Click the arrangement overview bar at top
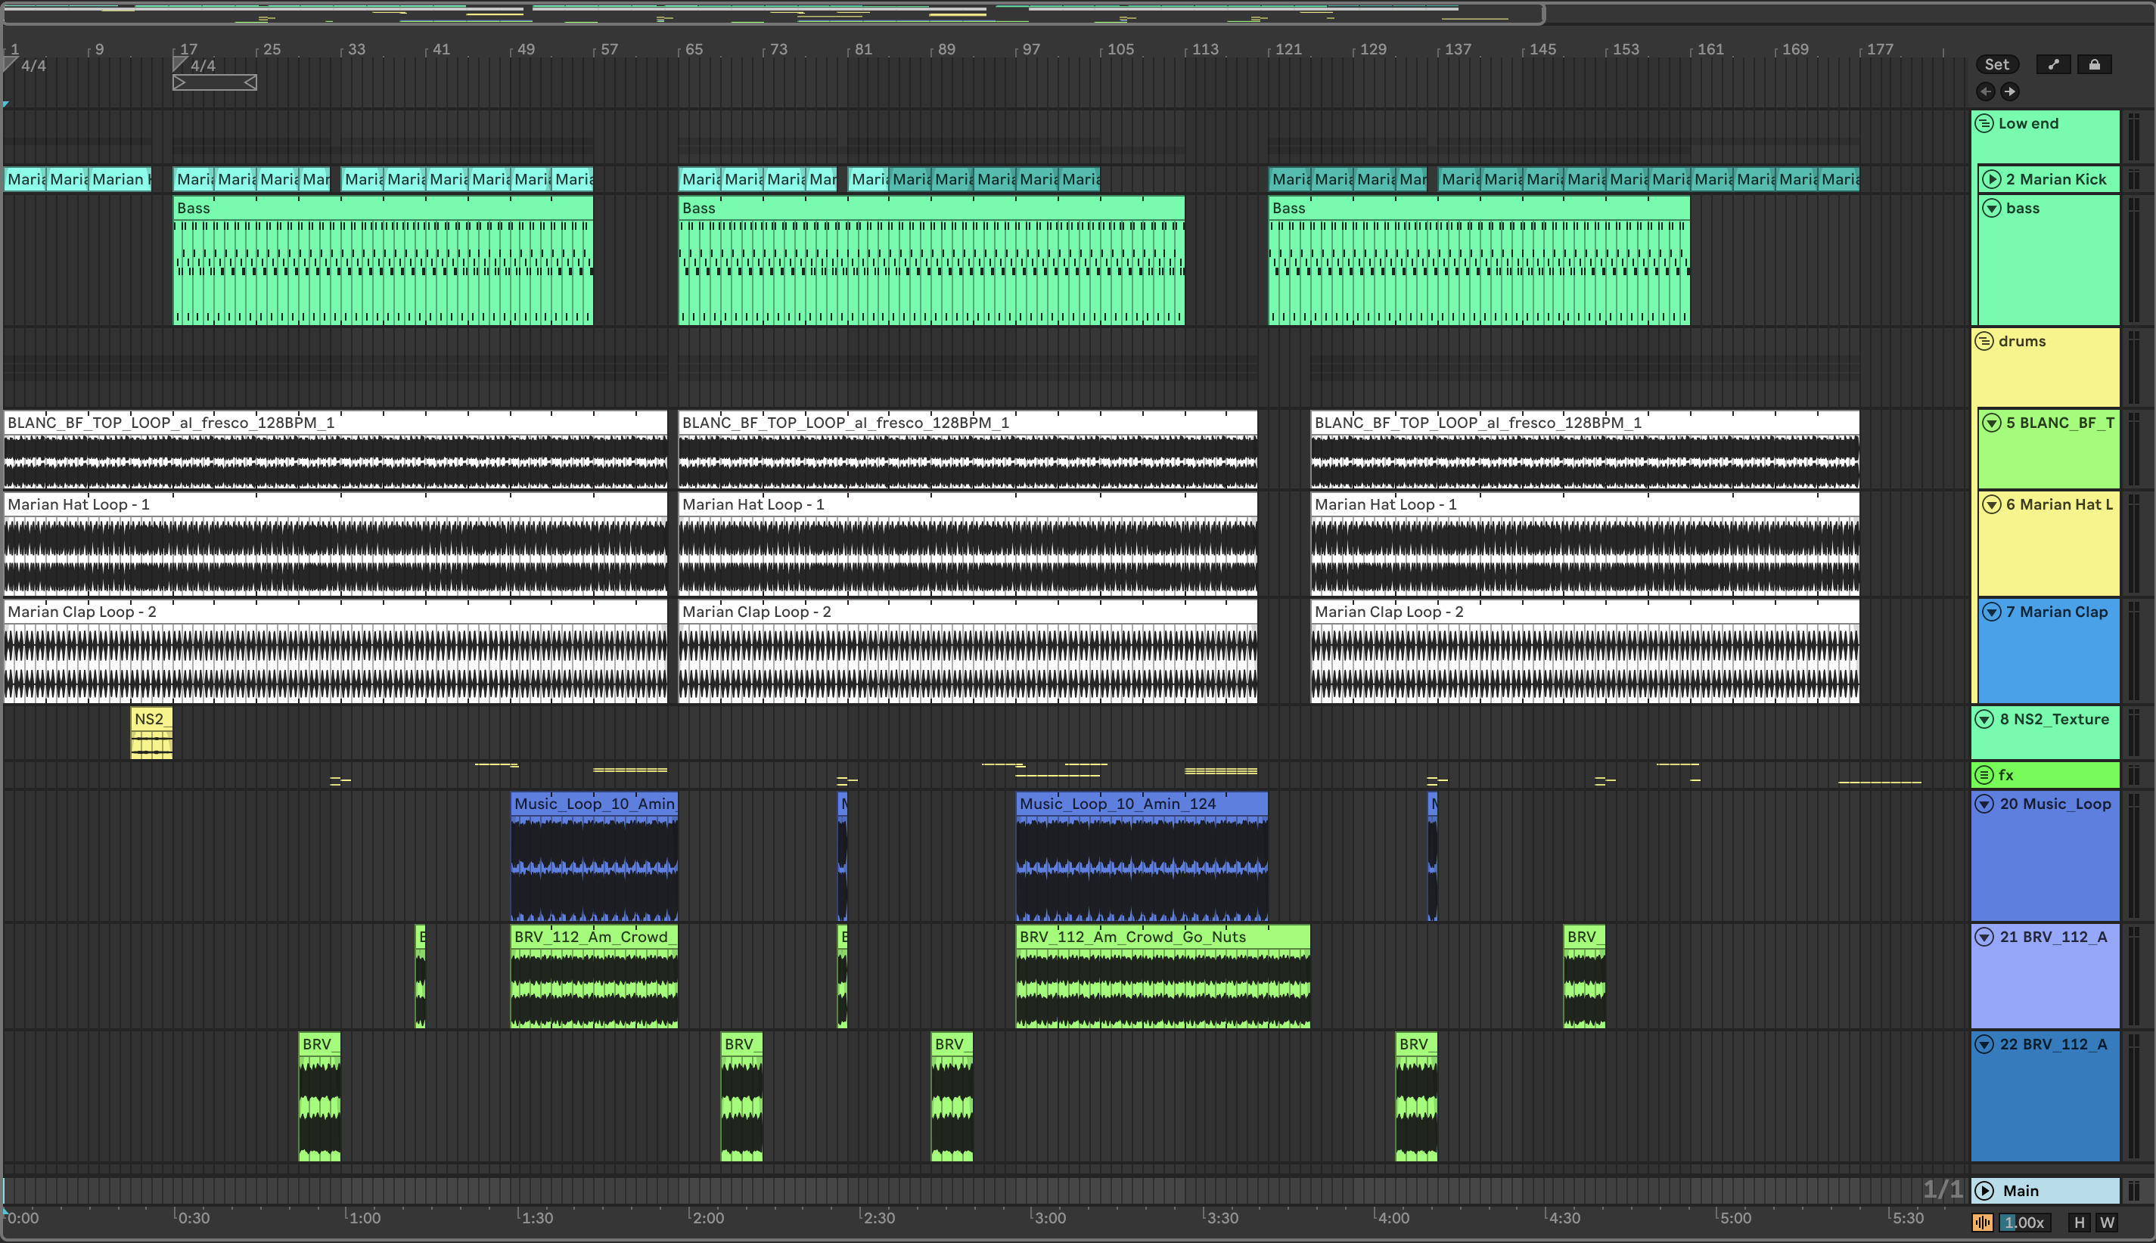2156x1243 pixels. [773, 14]
